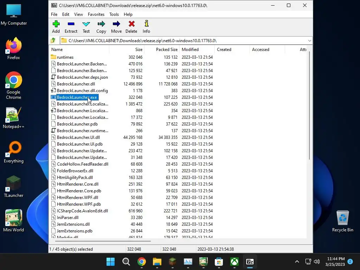Open the File menu

54,14
